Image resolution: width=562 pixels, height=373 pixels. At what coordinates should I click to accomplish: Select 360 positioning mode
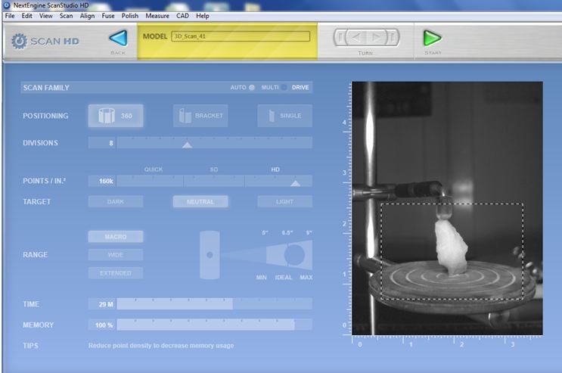tap(116, 116)
